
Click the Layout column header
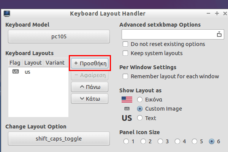[33, 63]
